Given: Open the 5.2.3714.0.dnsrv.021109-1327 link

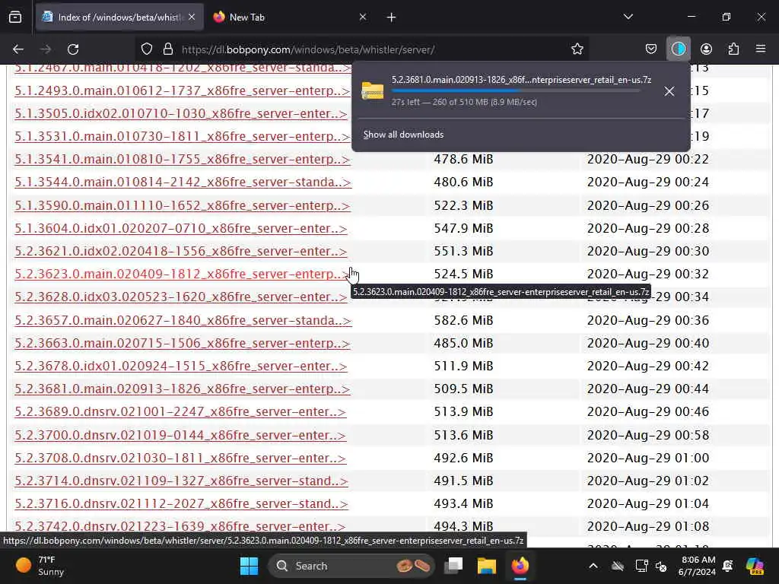Looking at the screenshot, I should coord(181,481).
